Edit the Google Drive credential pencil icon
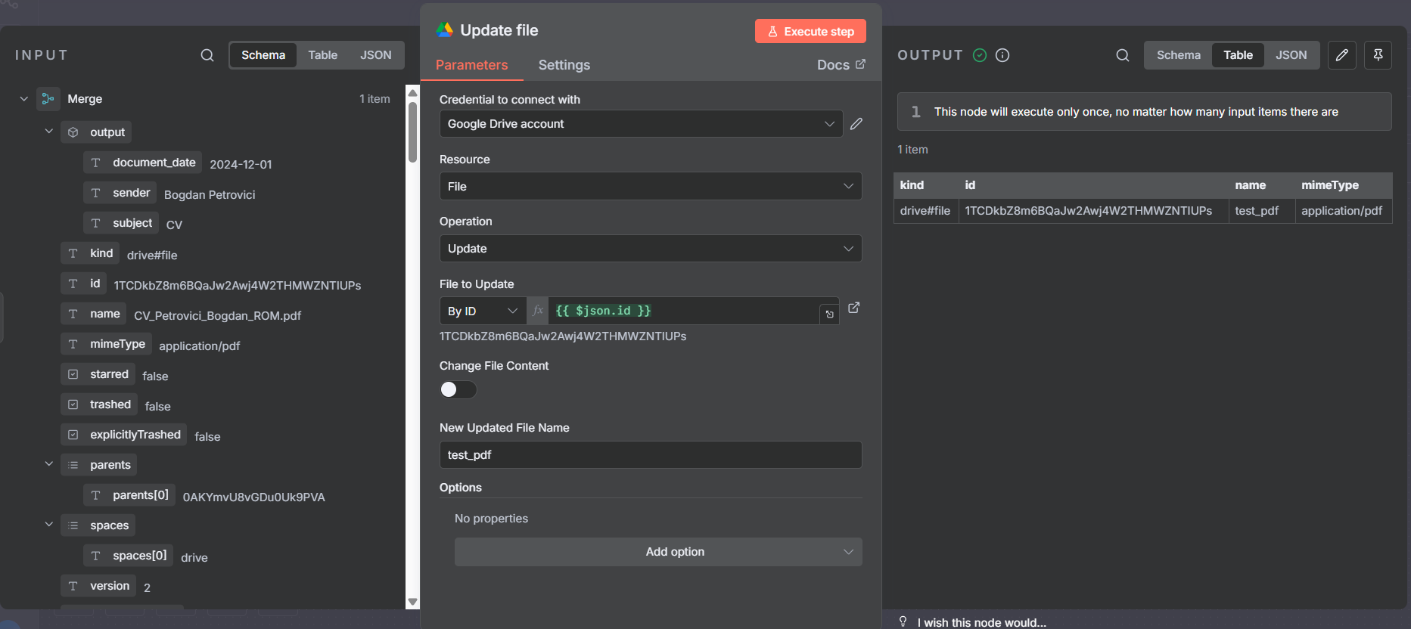Image resolution: width=1411 pixels, height=629 pixels. (x=856, y=124)
